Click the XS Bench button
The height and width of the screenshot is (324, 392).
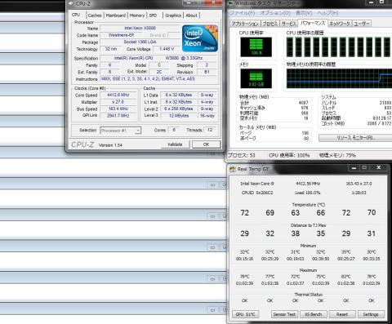coord(313,314)
